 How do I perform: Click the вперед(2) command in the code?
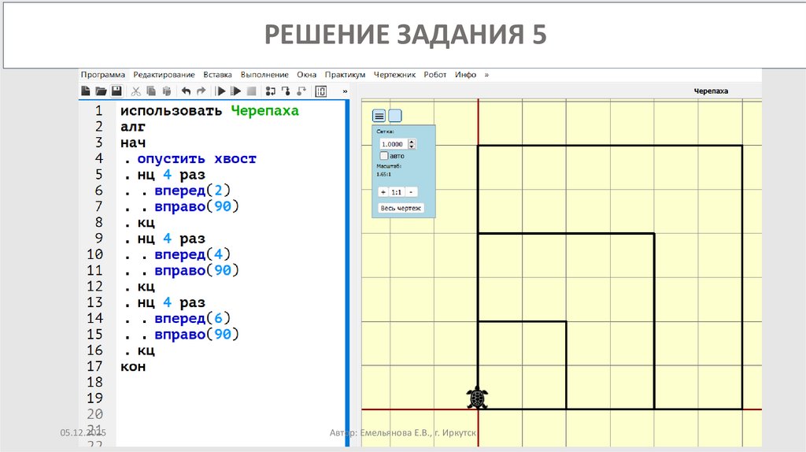click(x=192, y=191)
